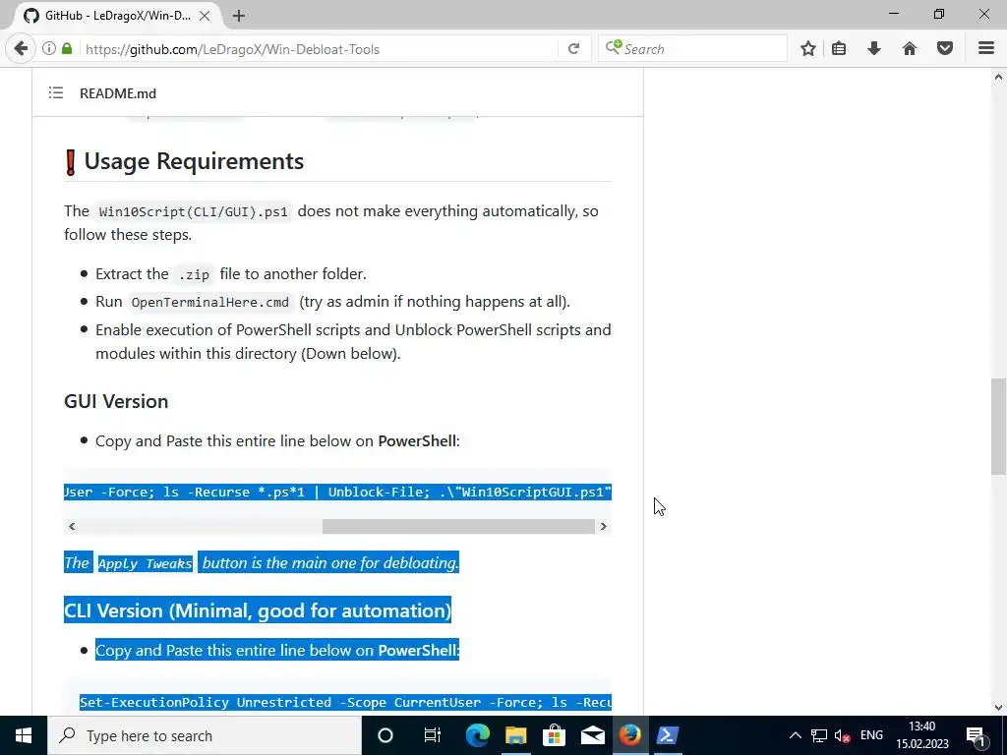Switch to PowerShell on the taskbar
Viewport: 1007px width, 755px height.
click(x=668, y=735)
